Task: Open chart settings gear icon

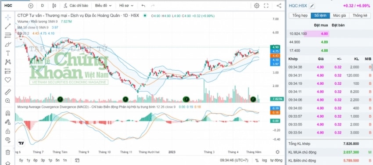Action: (257, 6)
